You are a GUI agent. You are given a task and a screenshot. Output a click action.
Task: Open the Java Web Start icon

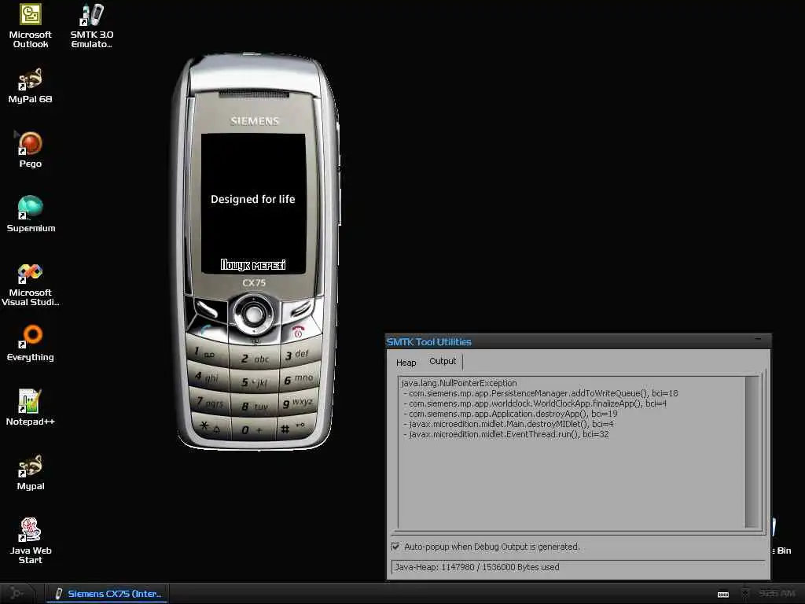(31, 541)
